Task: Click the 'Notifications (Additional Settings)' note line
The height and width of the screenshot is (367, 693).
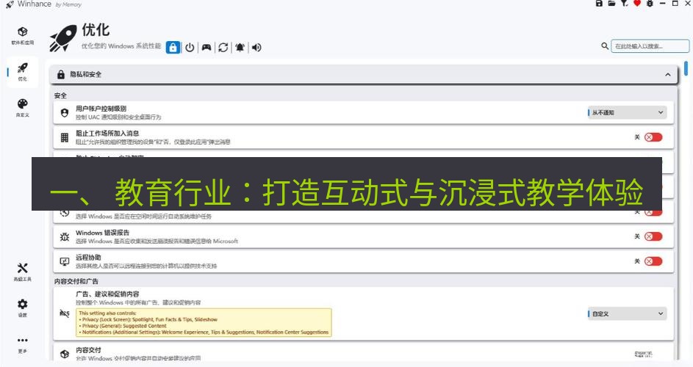Action: pyautogui.click(x=204, y=332)
